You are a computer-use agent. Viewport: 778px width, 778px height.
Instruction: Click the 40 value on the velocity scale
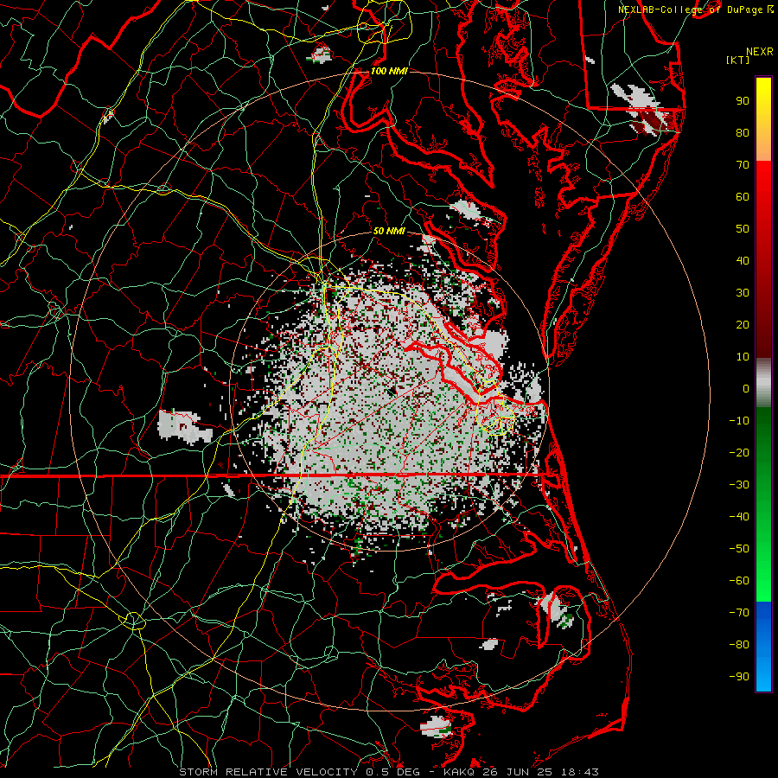743,260
